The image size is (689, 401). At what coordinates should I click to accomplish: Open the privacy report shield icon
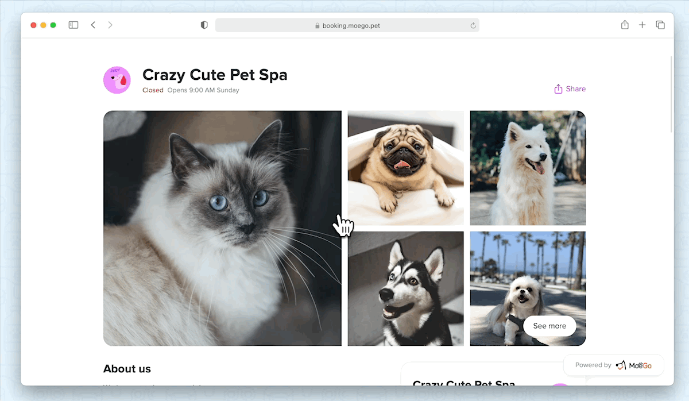204,25
